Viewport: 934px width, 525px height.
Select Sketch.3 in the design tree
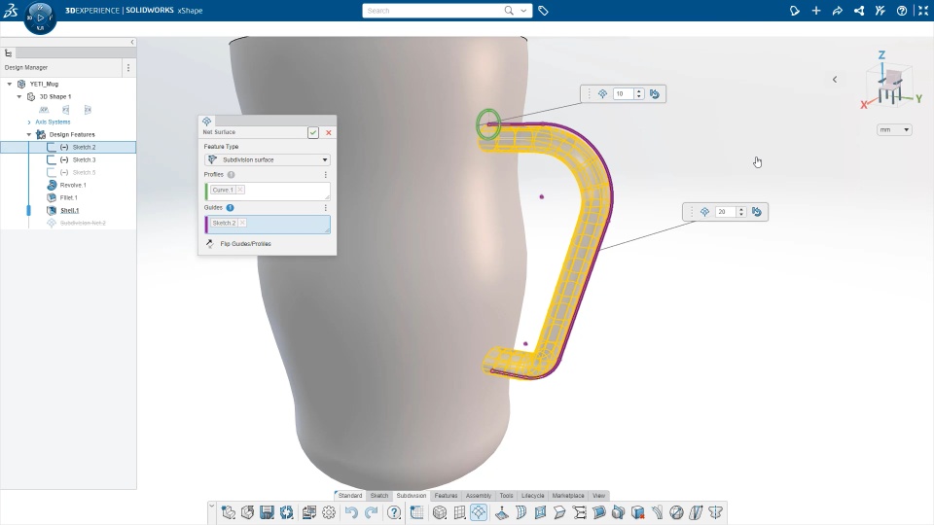(x=84, y=160)
